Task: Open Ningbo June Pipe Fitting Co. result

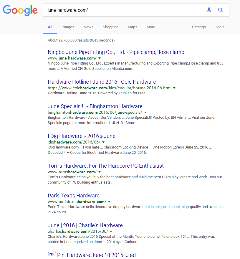Action: (x=116, y=52)
